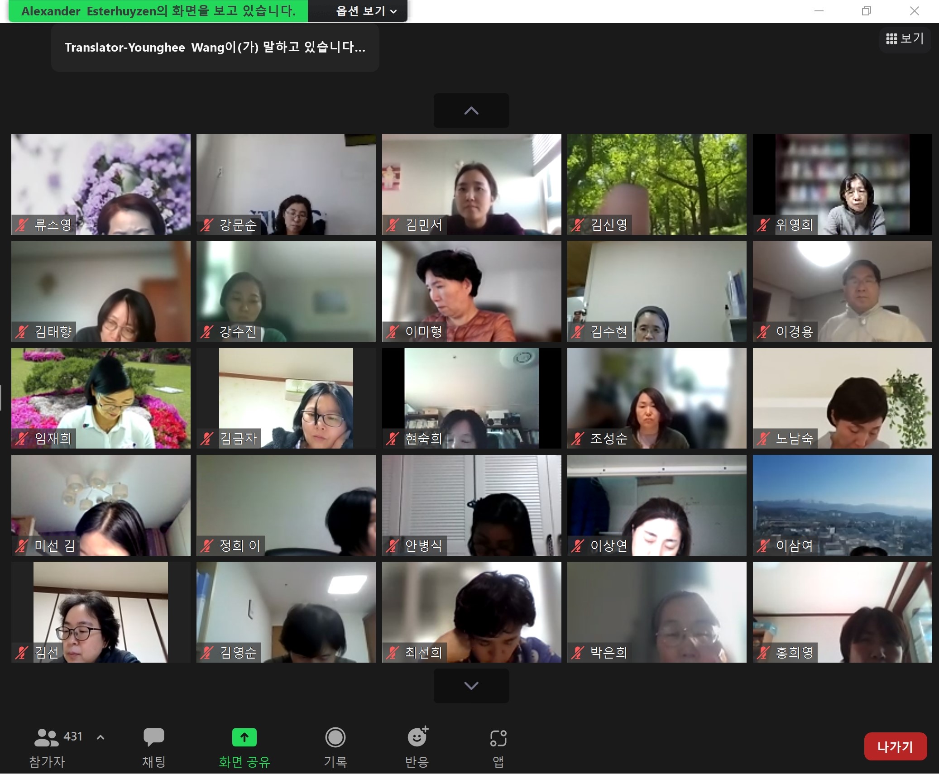Select 김태향 video tile
939x774 pixels.
tap(101, 291)
